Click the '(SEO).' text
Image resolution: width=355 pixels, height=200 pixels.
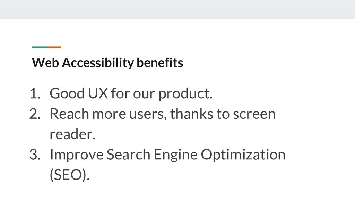(x=69, y=175)
